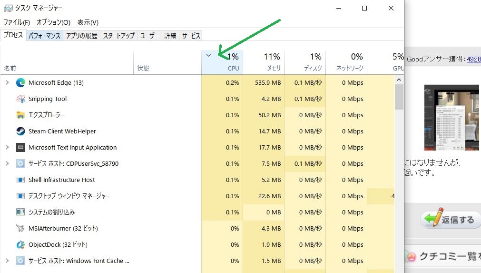Expand the Microsoft Edge (13) process group
Viewport: 481px width, 273px height.
(x=7, y=82)
